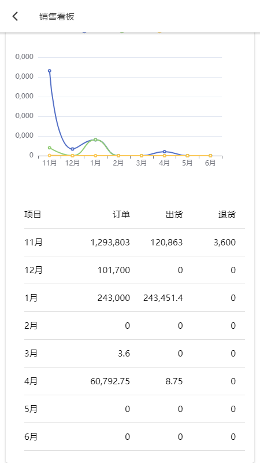The image size is (260, 463).
Task: Select the 243,000 order value
Action: point(114,298)
